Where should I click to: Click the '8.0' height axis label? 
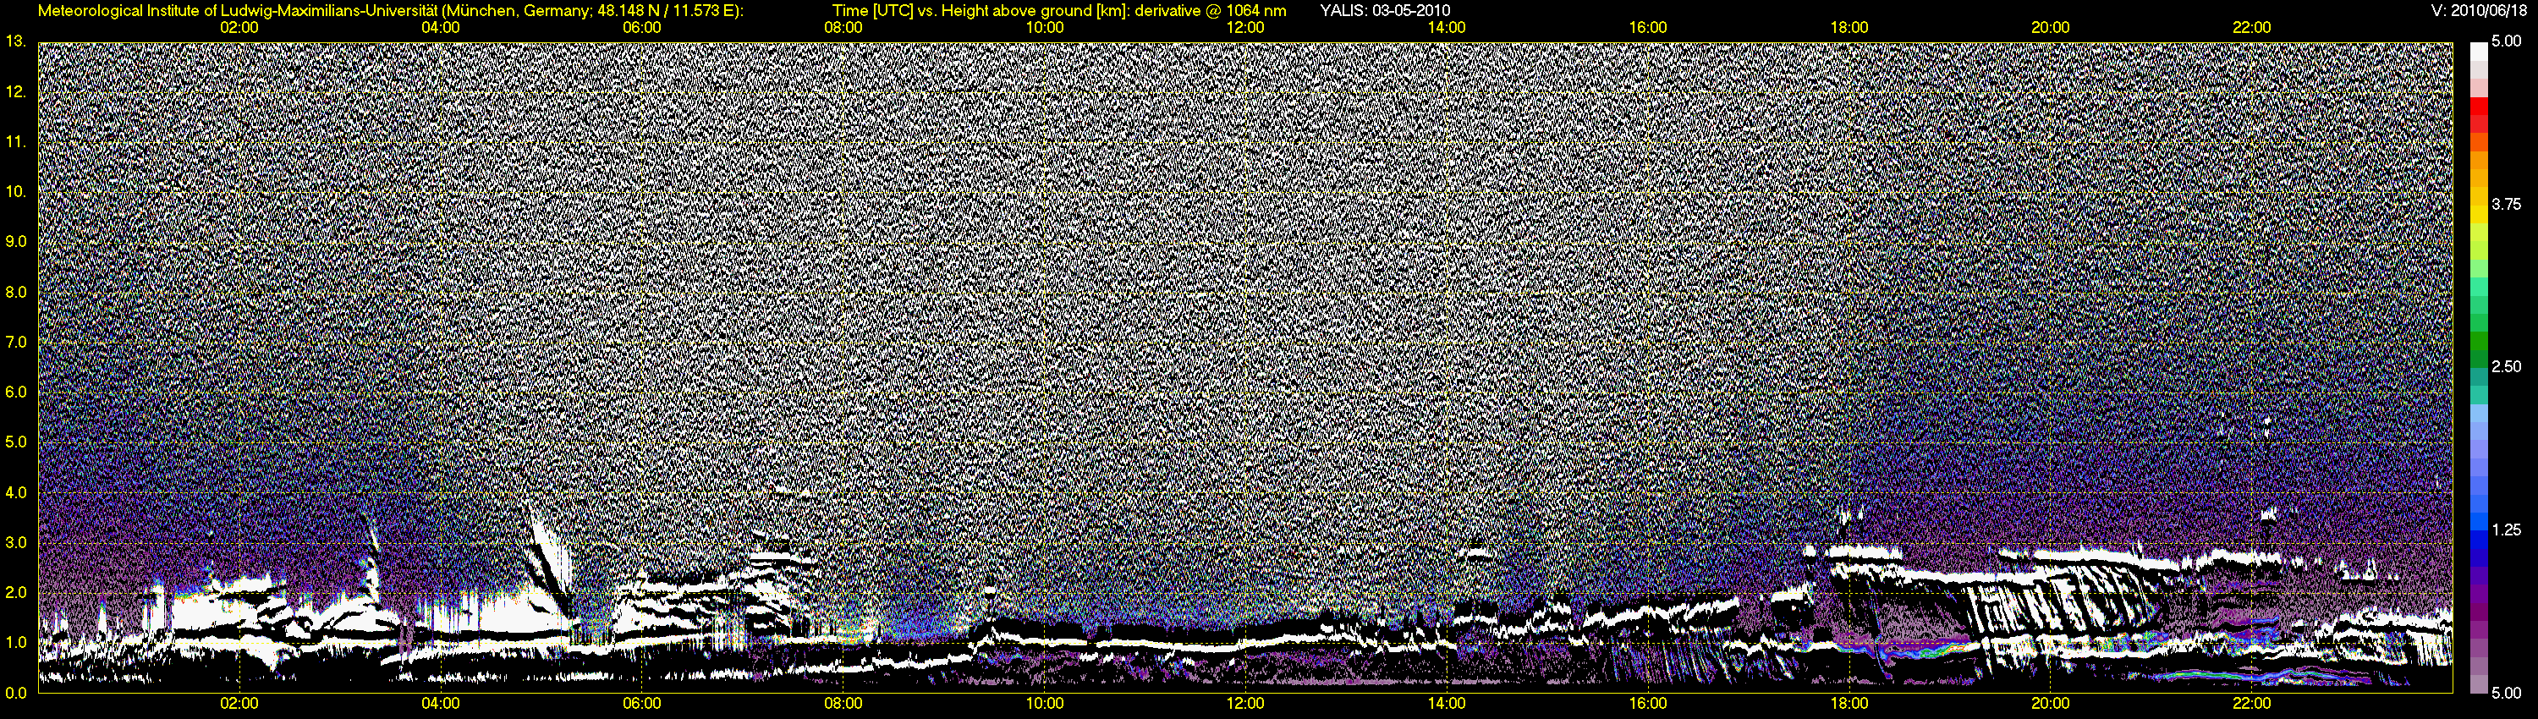(14, 292)
